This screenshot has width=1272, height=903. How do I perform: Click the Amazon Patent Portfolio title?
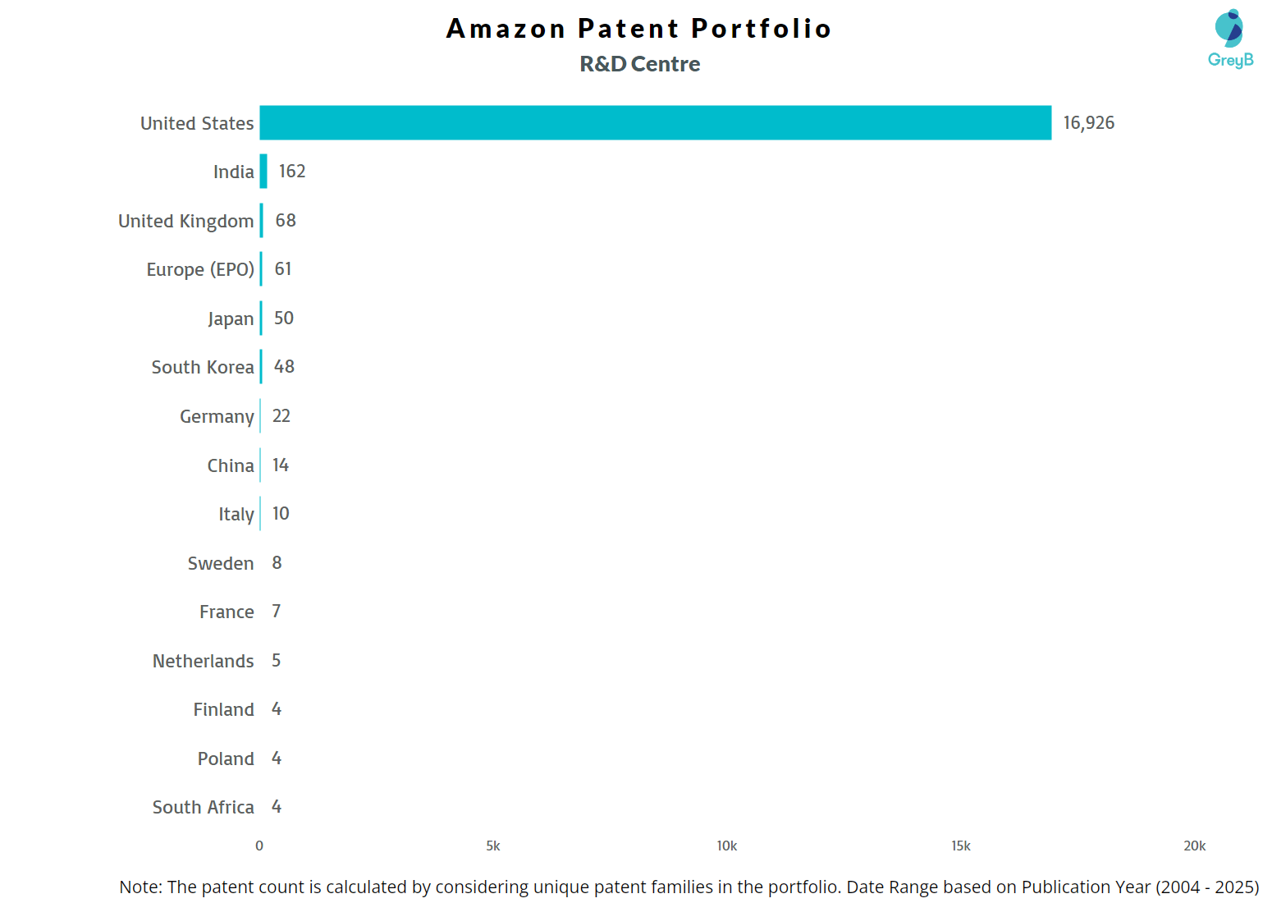click(638, 29)
